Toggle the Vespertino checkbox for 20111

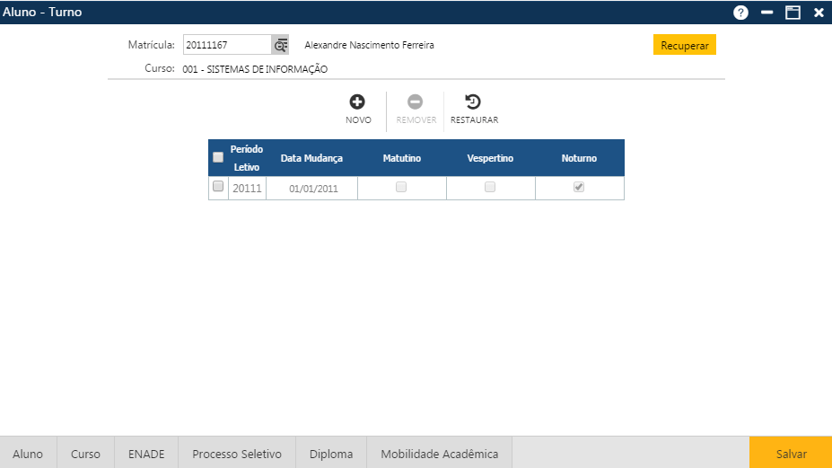point(490,187)
